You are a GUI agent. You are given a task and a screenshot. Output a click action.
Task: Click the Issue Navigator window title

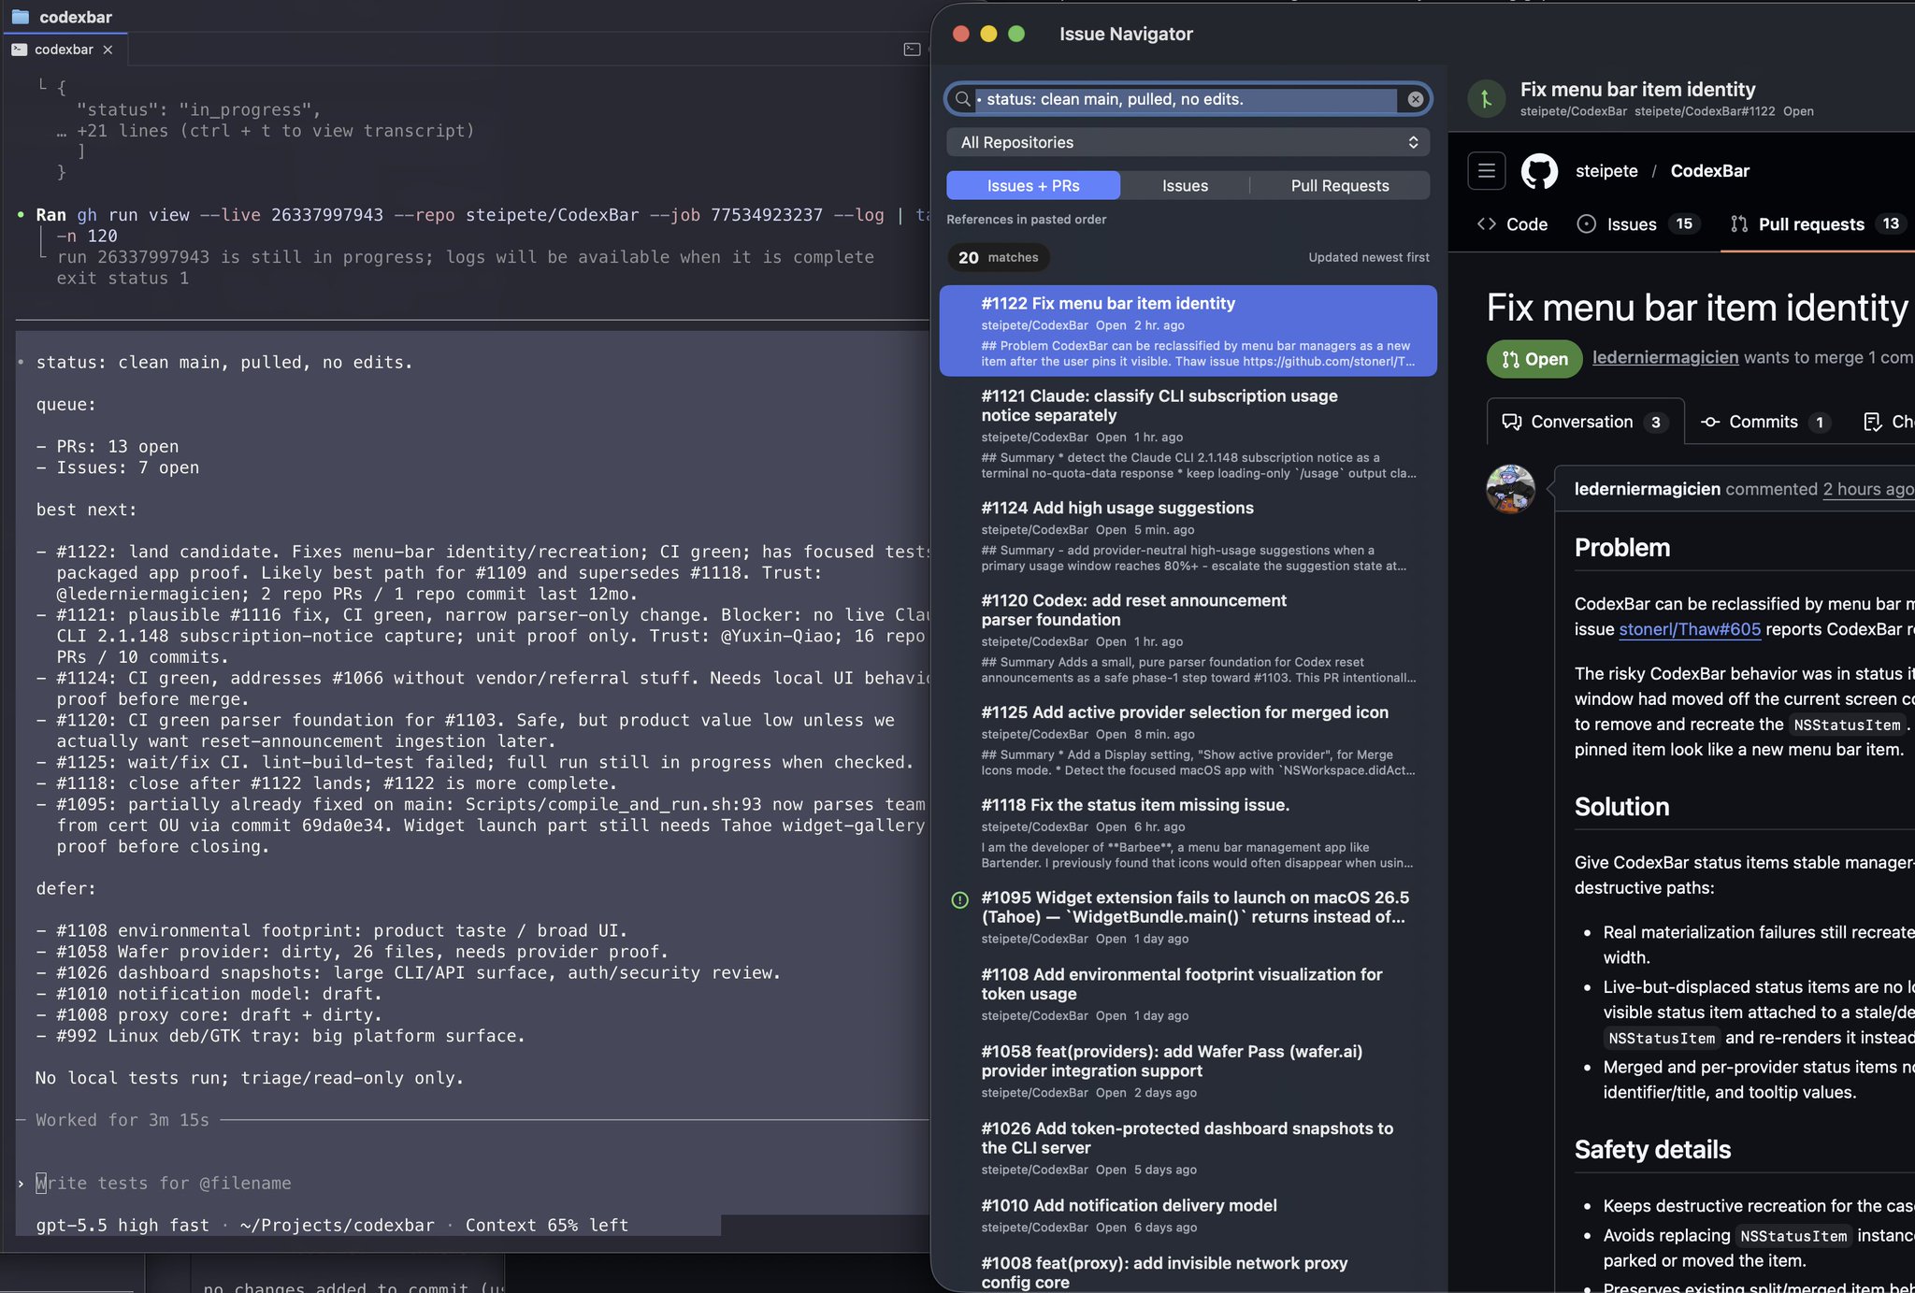tap(1126, 34)
